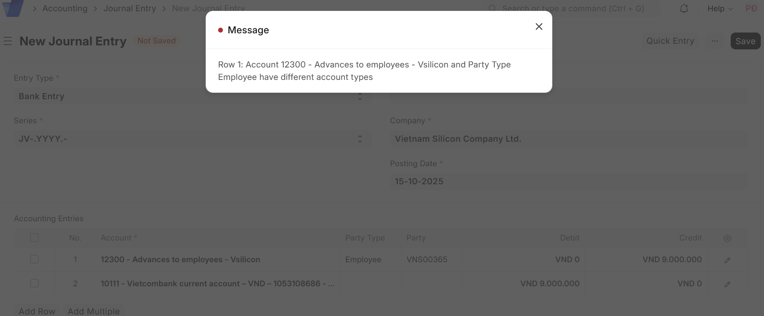Open the notifications bell
Screen dimensions: 764x316
[x=684, y=8]
